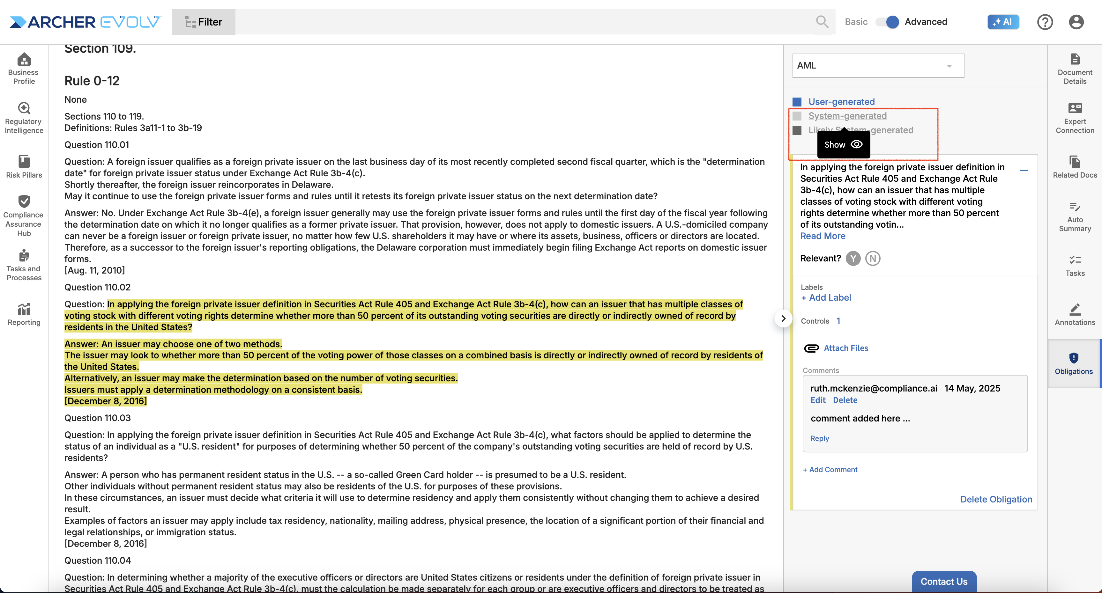Reply to the comment

point(819,438)
